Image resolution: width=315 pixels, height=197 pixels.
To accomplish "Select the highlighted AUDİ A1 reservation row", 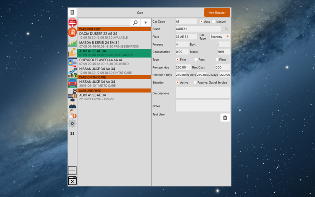I will pos(114,53).
